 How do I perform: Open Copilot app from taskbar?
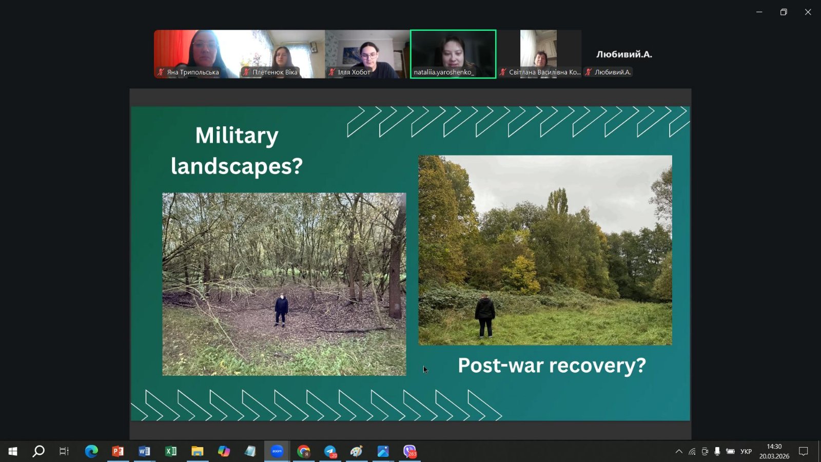click(x=224, y=451)
